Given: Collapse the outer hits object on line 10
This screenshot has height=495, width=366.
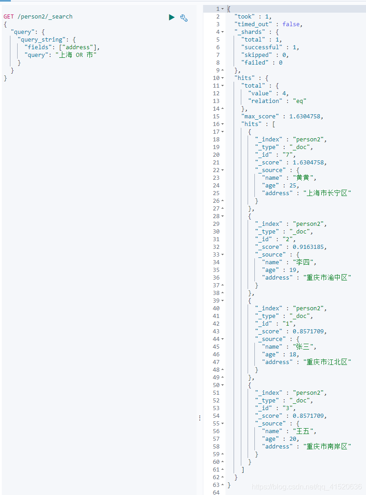Looking at the screenshot, I should [223, 78].
